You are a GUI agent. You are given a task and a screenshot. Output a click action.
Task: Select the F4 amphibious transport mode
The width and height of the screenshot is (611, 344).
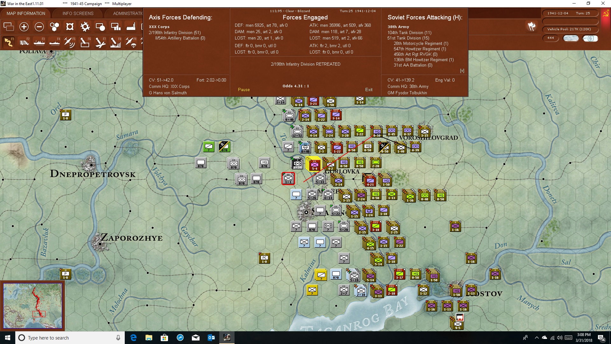point(54,42)
